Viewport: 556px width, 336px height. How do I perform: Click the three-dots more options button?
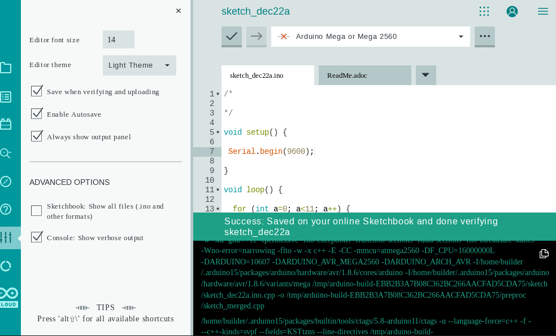coord(485,36)
